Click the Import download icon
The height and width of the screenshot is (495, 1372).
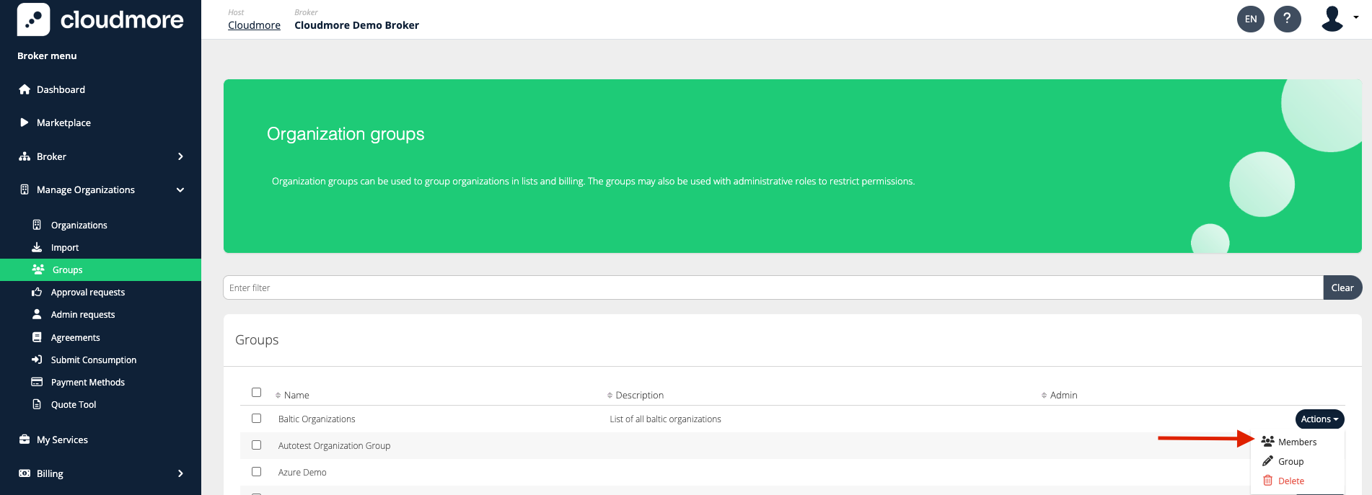(37, 247)
